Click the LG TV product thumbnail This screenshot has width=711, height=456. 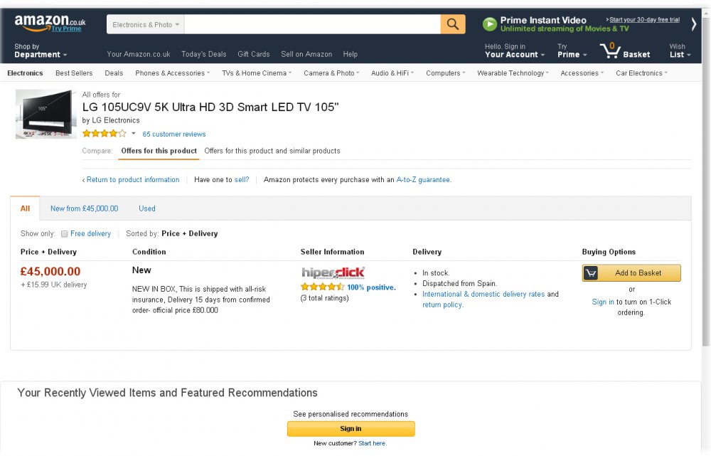(x=46, y=114)
